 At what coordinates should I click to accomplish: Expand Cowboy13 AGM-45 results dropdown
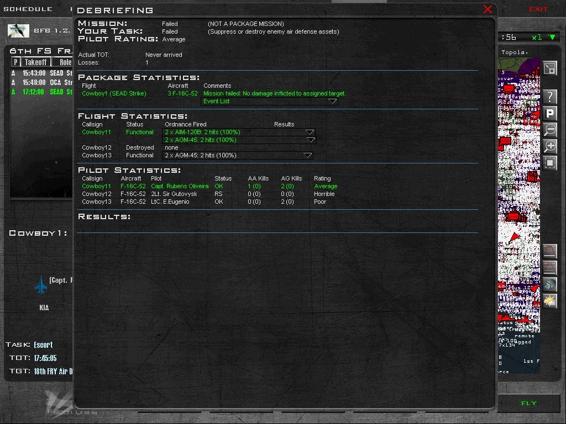307,155
